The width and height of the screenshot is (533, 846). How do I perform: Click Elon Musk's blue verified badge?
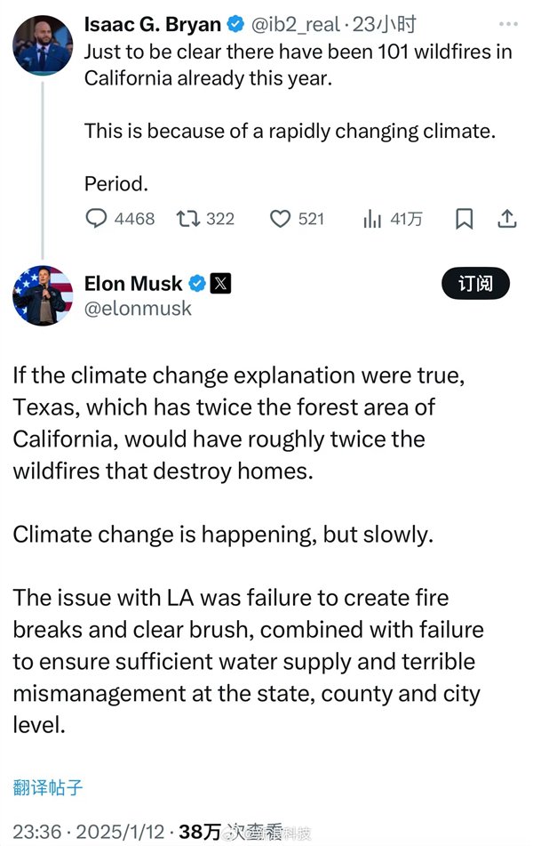click(x=197, y=284)
